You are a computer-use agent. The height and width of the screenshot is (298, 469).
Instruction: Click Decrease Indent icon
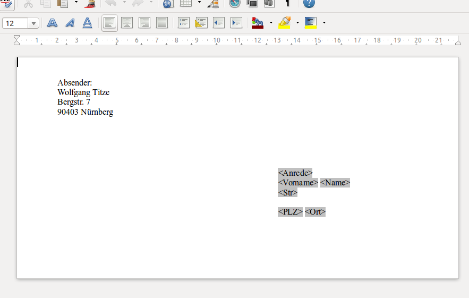pyautogui.click(x=219, y=23)
